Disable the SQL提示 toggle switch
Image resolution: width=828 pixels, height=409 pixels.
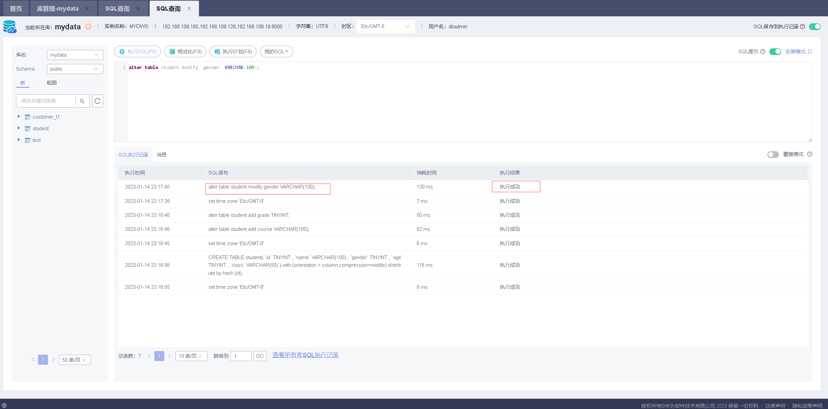coord(775,52)
